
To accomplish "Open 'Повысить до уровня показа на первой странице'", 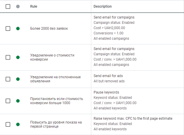I will coord(56,124).
